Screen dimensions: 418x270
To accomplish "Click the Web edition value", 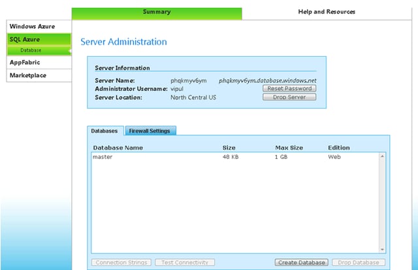I will (x=334, y=157).
